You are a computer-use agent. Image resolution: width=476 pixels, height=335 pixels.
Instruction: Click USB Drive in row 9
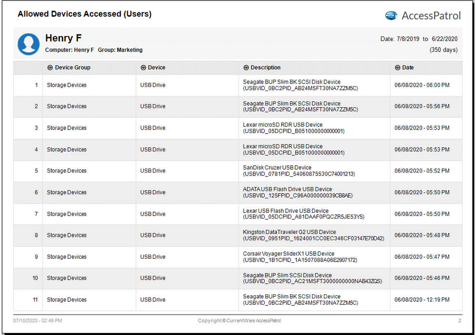(x=153, y=257)
